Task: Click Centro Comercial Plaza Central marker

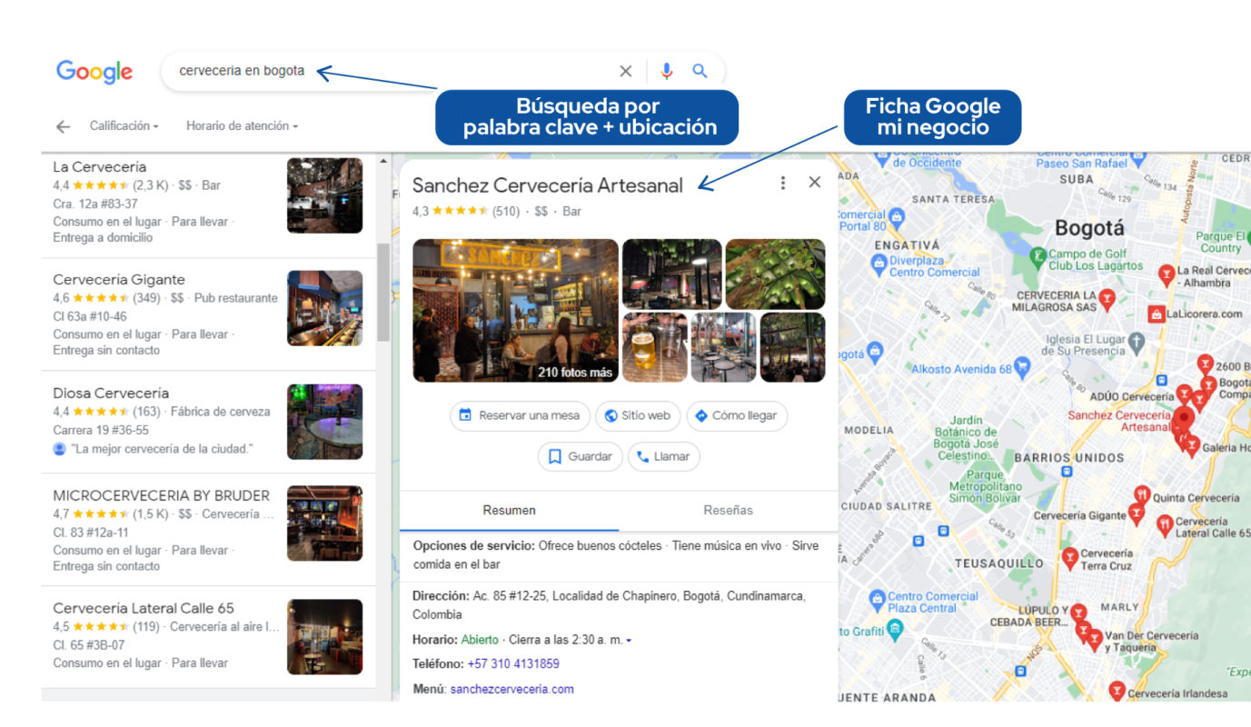Action: tap(877, 601)
